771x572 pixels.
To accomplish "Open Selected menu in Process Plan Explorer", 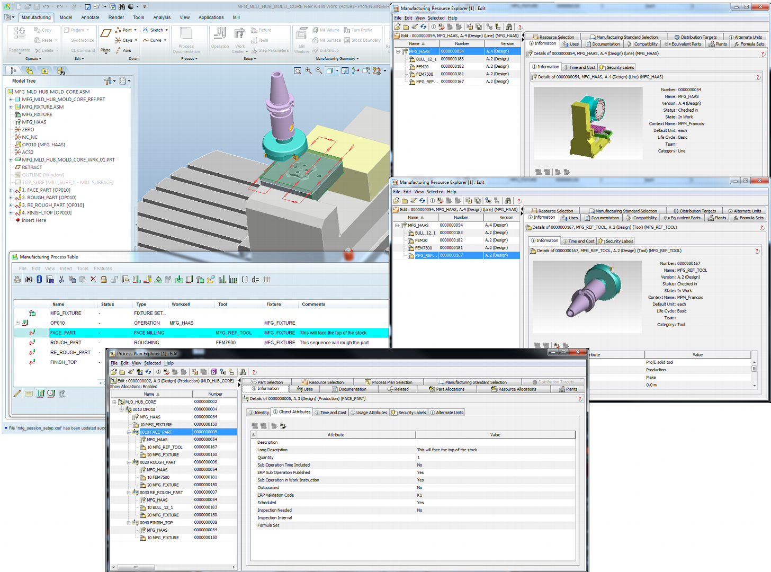I will click(x=153, y=363).
